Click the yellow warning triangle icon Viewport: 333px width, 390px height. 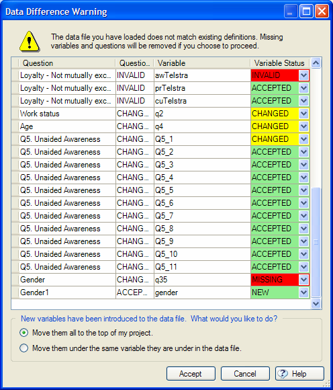30,42
